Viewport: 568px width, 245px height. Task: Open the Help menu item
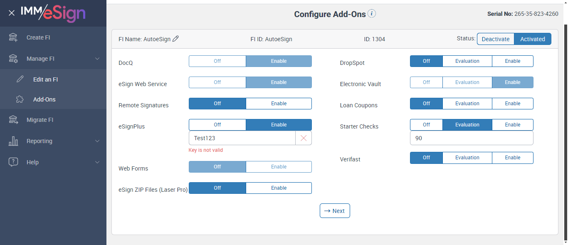click(32, 162)
